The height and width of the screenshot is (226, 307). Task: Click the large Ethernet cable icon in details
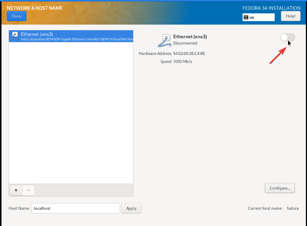165,40
